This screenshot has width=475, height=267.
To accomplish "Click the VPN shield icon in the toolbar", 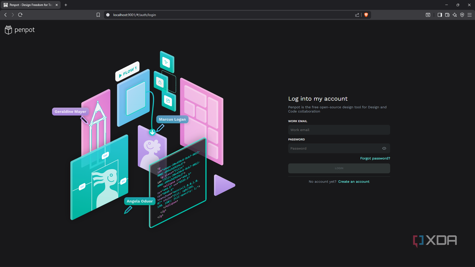I will pyautogui.click(x=462, y=15).
